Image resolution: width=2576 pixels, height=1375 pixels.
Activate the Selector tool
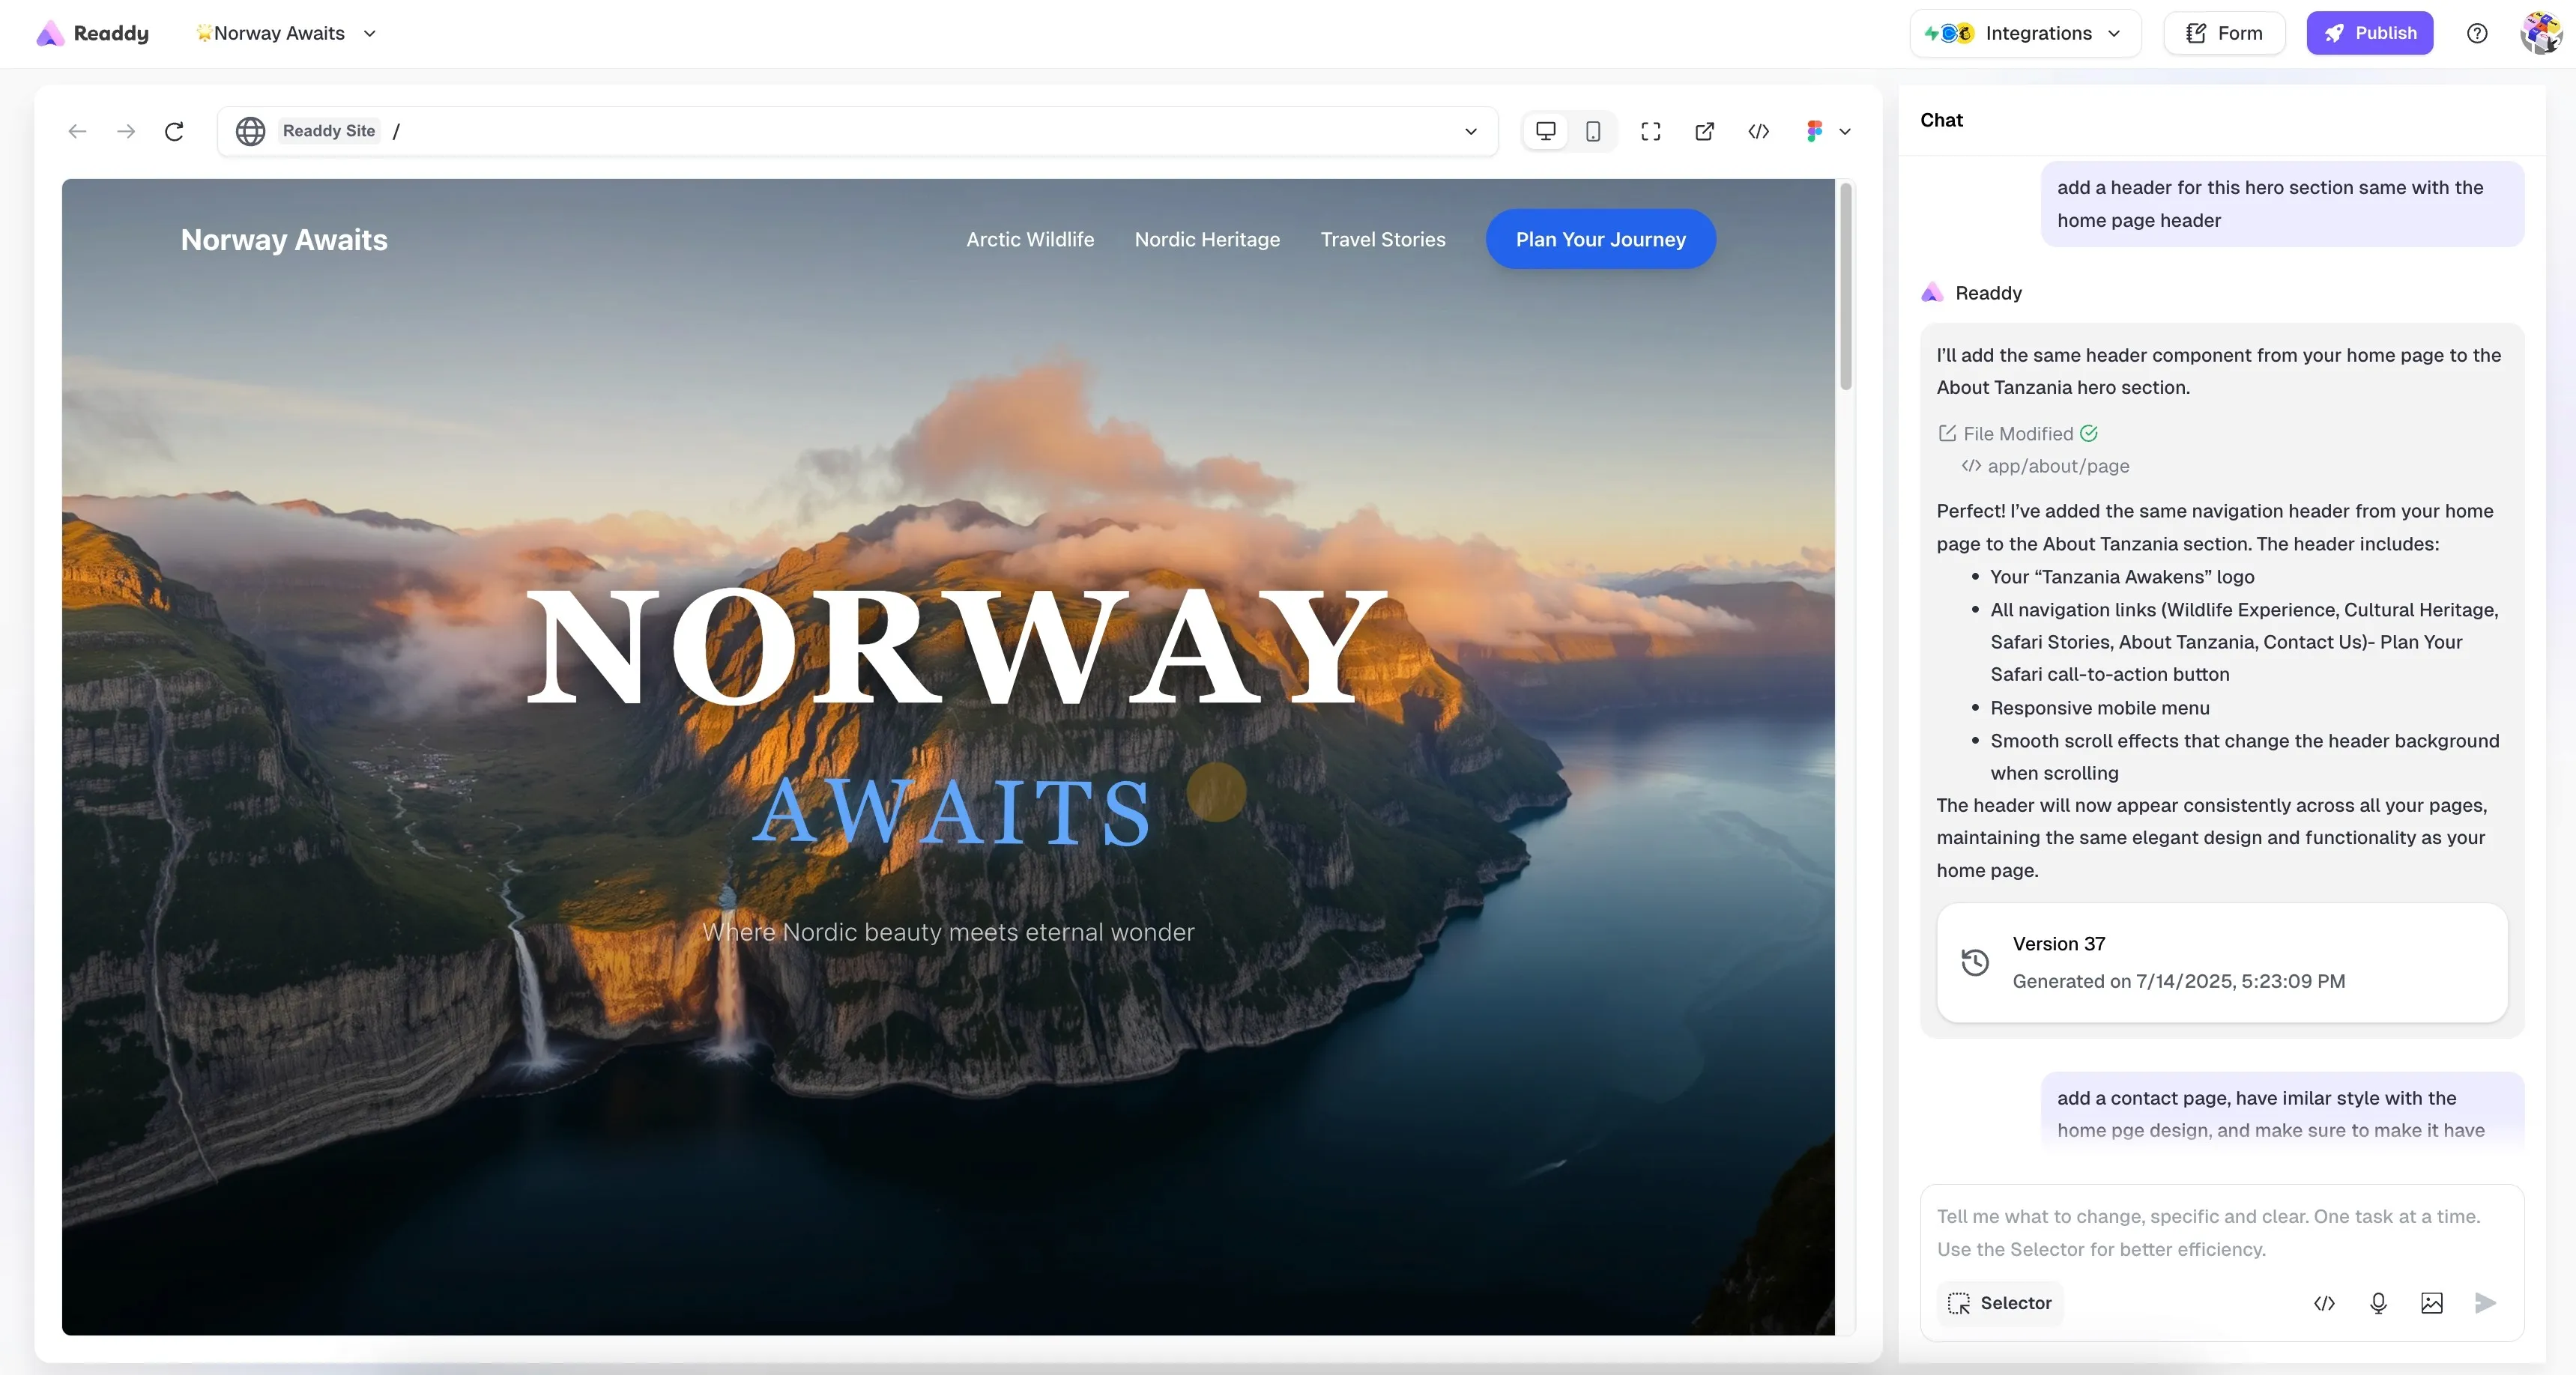(x=2000, y=1303)
